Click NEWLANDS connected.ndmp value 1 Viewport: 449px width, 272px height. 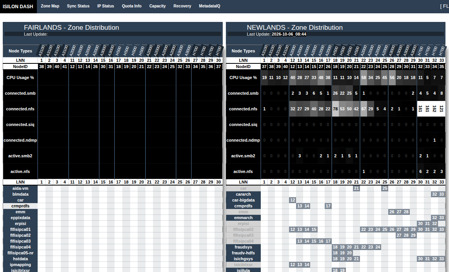(x=434, y=140)
